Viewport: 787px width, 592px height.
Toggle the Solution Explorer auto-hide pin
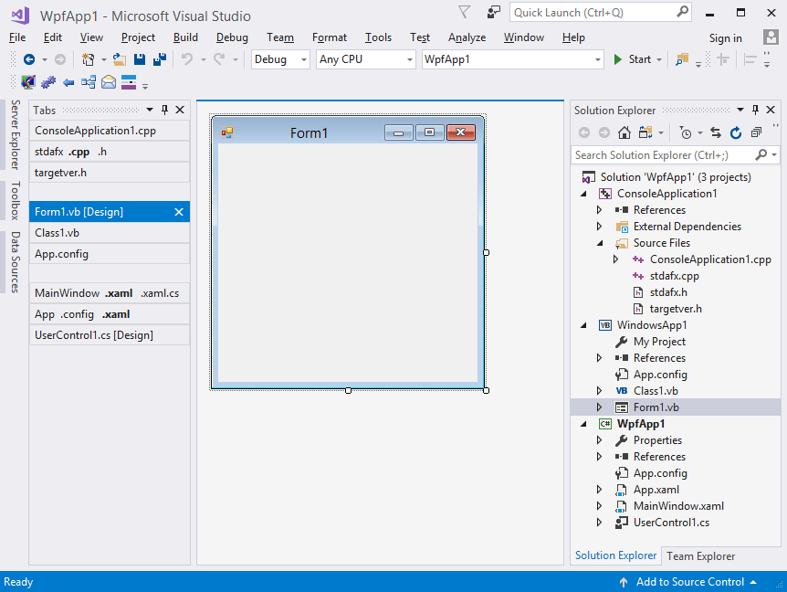[755, 111]
